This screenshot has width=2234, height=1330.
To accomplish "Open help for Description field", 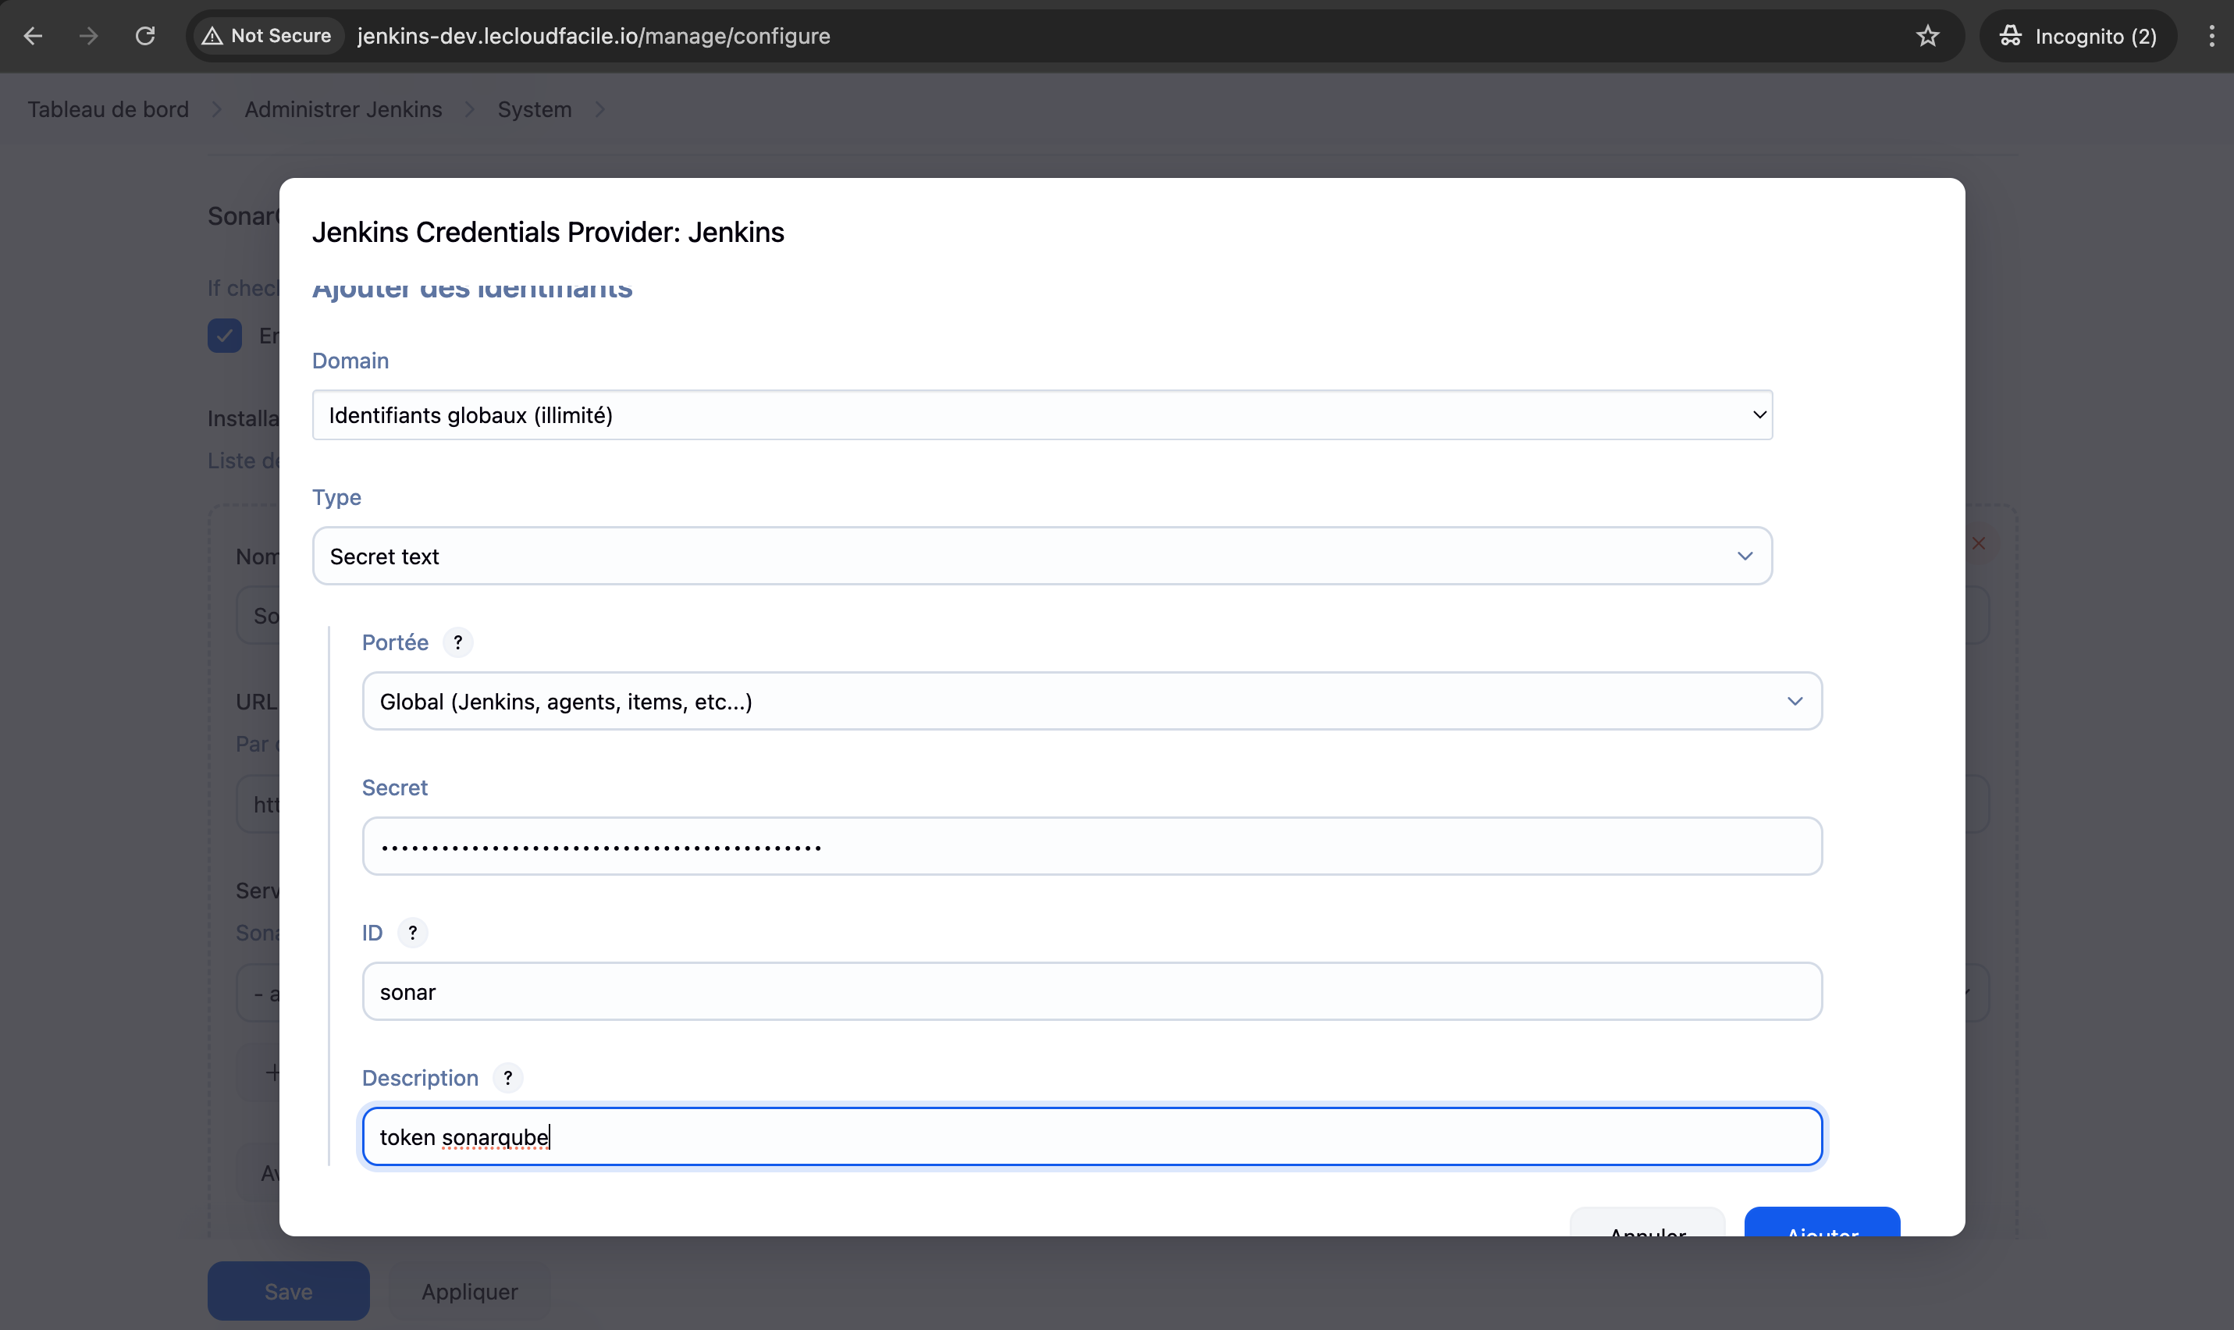I will coord(508,1078).
